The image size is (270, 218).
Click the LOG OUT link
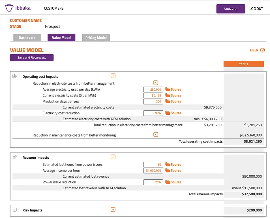pyautogui.click(x=256, y=9)
